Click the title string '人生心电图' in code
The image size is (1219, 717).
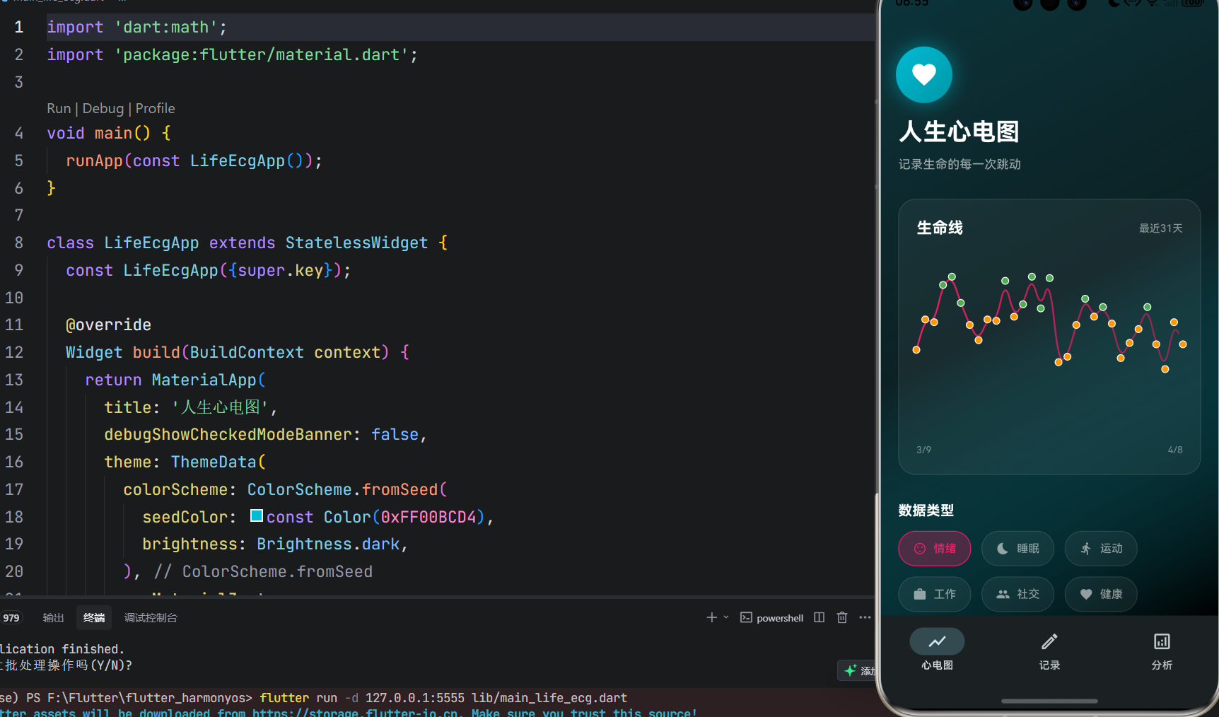pyautogui.click(x=221, y=407)
